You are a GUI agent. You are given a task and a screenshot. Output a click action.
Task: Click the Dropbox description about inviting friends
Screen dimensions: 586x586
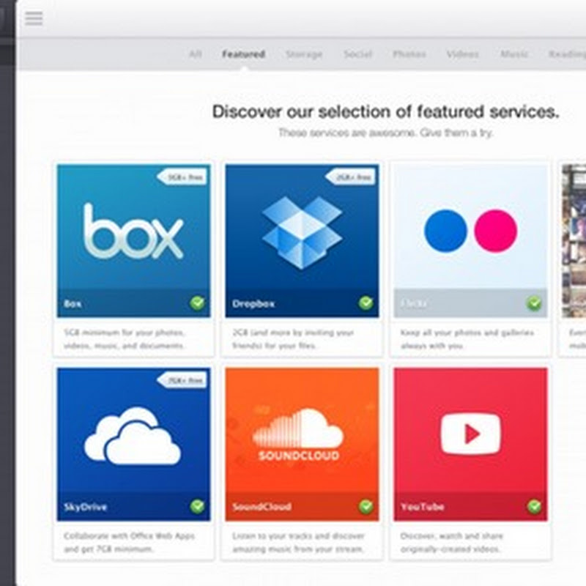293,339
